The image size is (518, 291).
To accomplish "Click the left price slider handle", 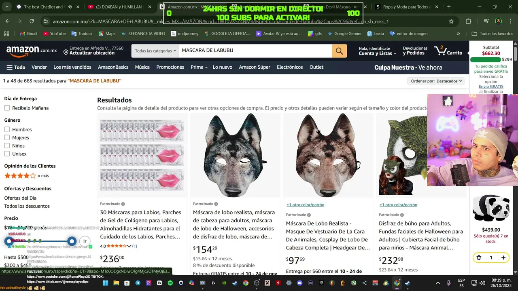I will [8, 241].
